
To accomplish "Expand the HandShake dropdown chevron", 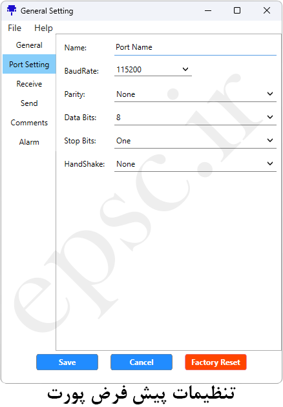I will 270,163.
